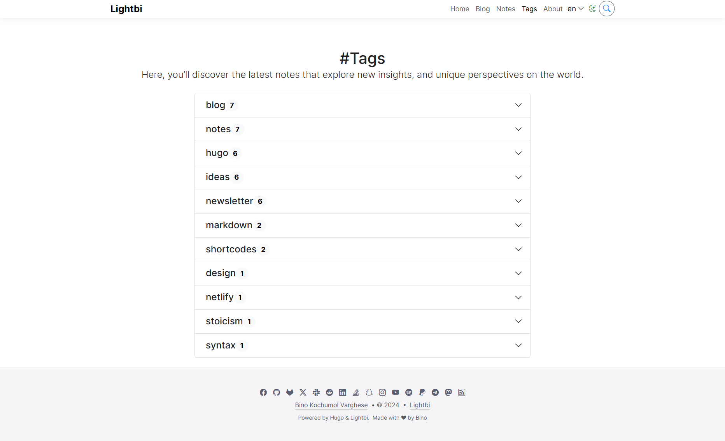Open the Telegram icon in footer
Viewport: 725px width, 441px height.
tap(435, 392)
